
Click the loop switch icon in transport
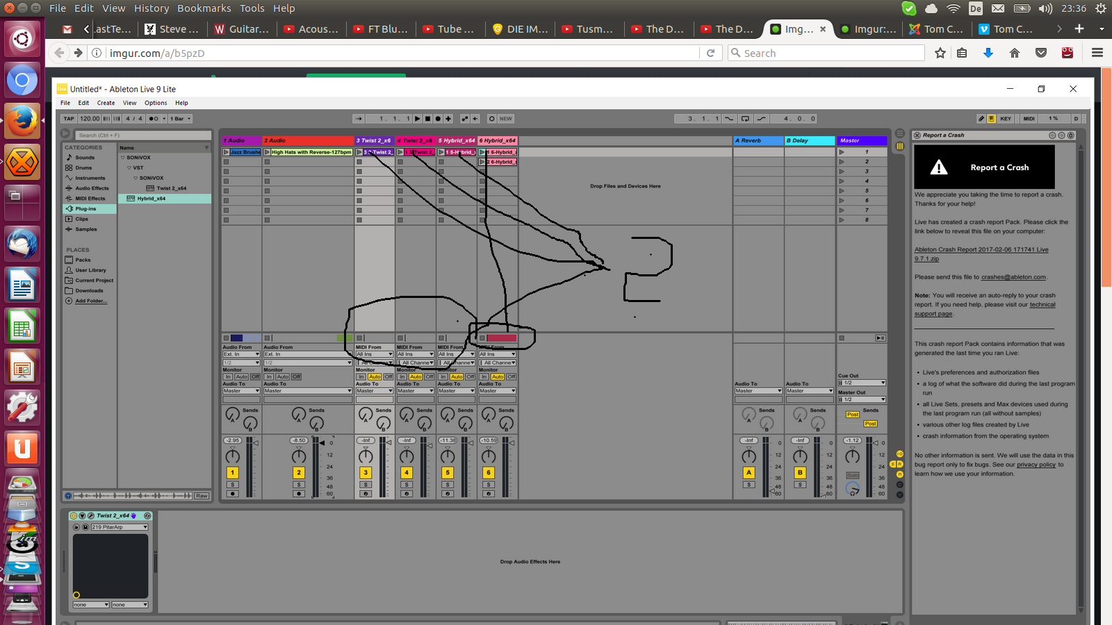pos(745,119)
